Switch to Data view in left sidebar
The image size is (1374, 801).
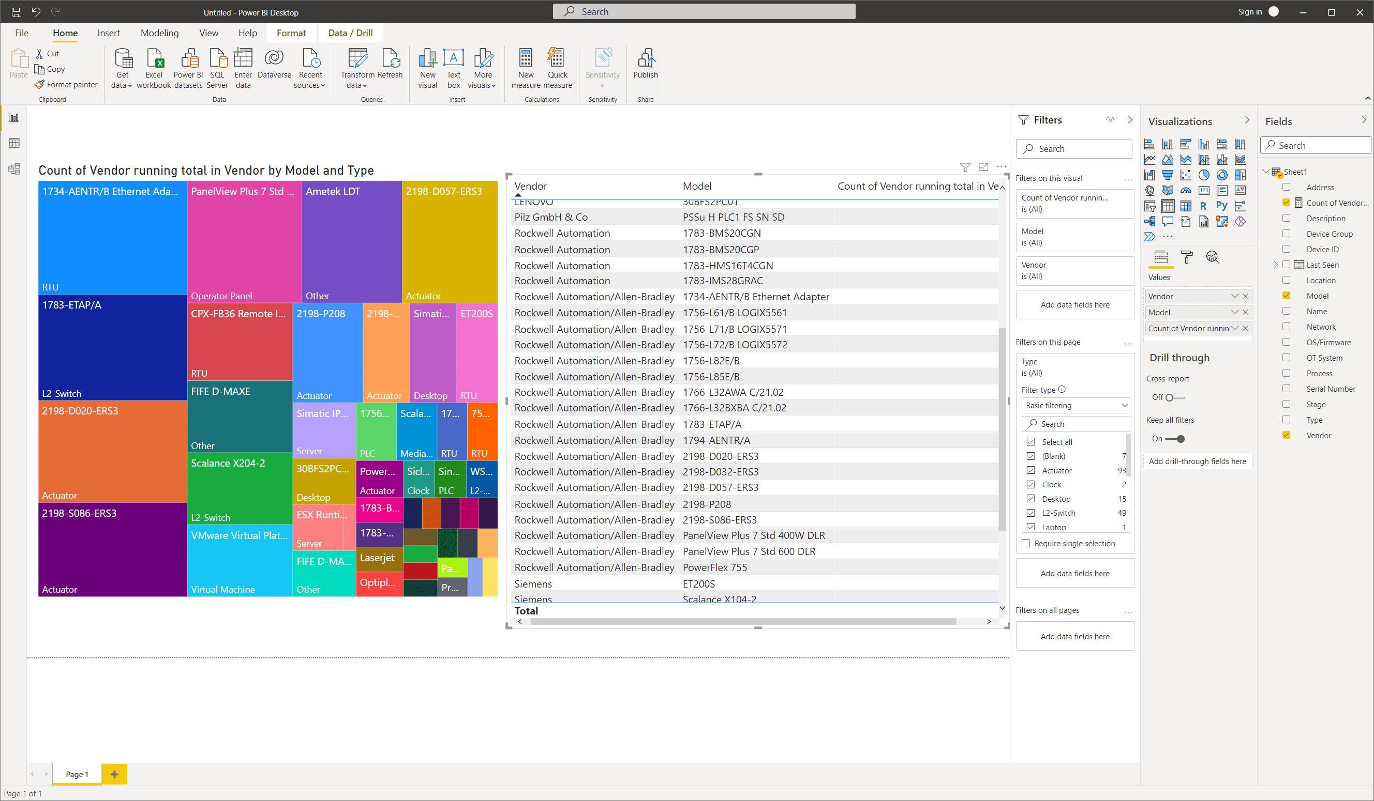14,143
